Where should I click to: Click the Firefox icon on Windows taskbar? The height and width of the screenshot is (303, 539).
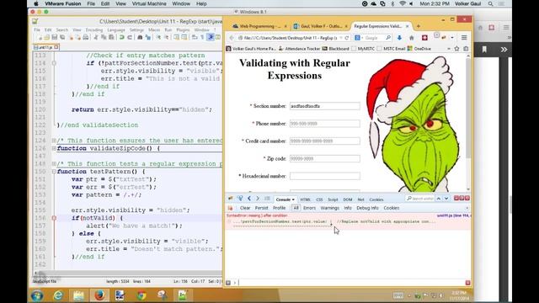tap(99, 295)
